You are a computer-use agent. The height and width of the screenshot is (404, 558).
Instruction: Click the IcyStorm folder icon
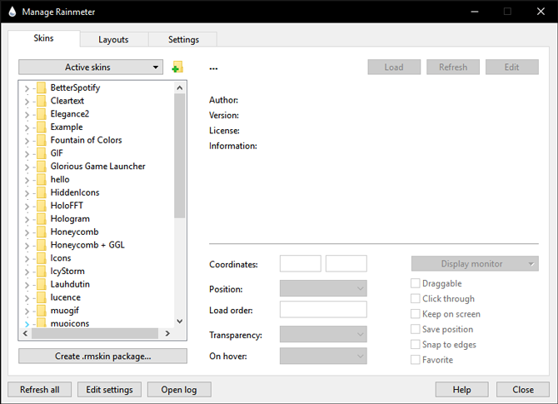41,271
